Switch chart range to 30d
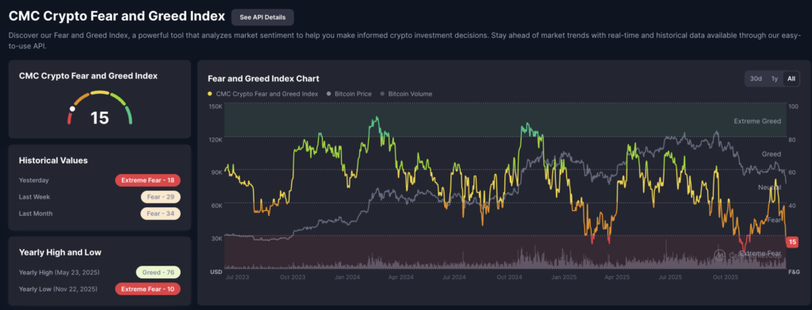812x310 pixels. 756,78
